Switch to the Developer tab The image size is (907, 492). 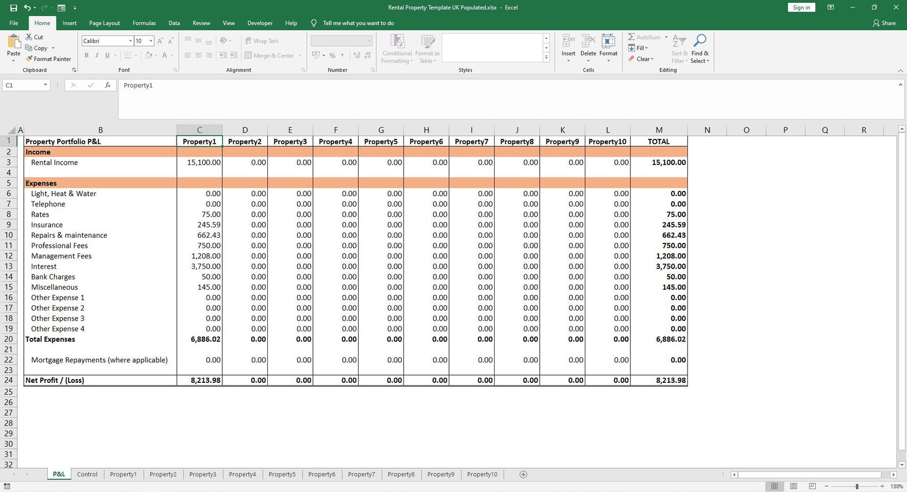click(260, 23)
